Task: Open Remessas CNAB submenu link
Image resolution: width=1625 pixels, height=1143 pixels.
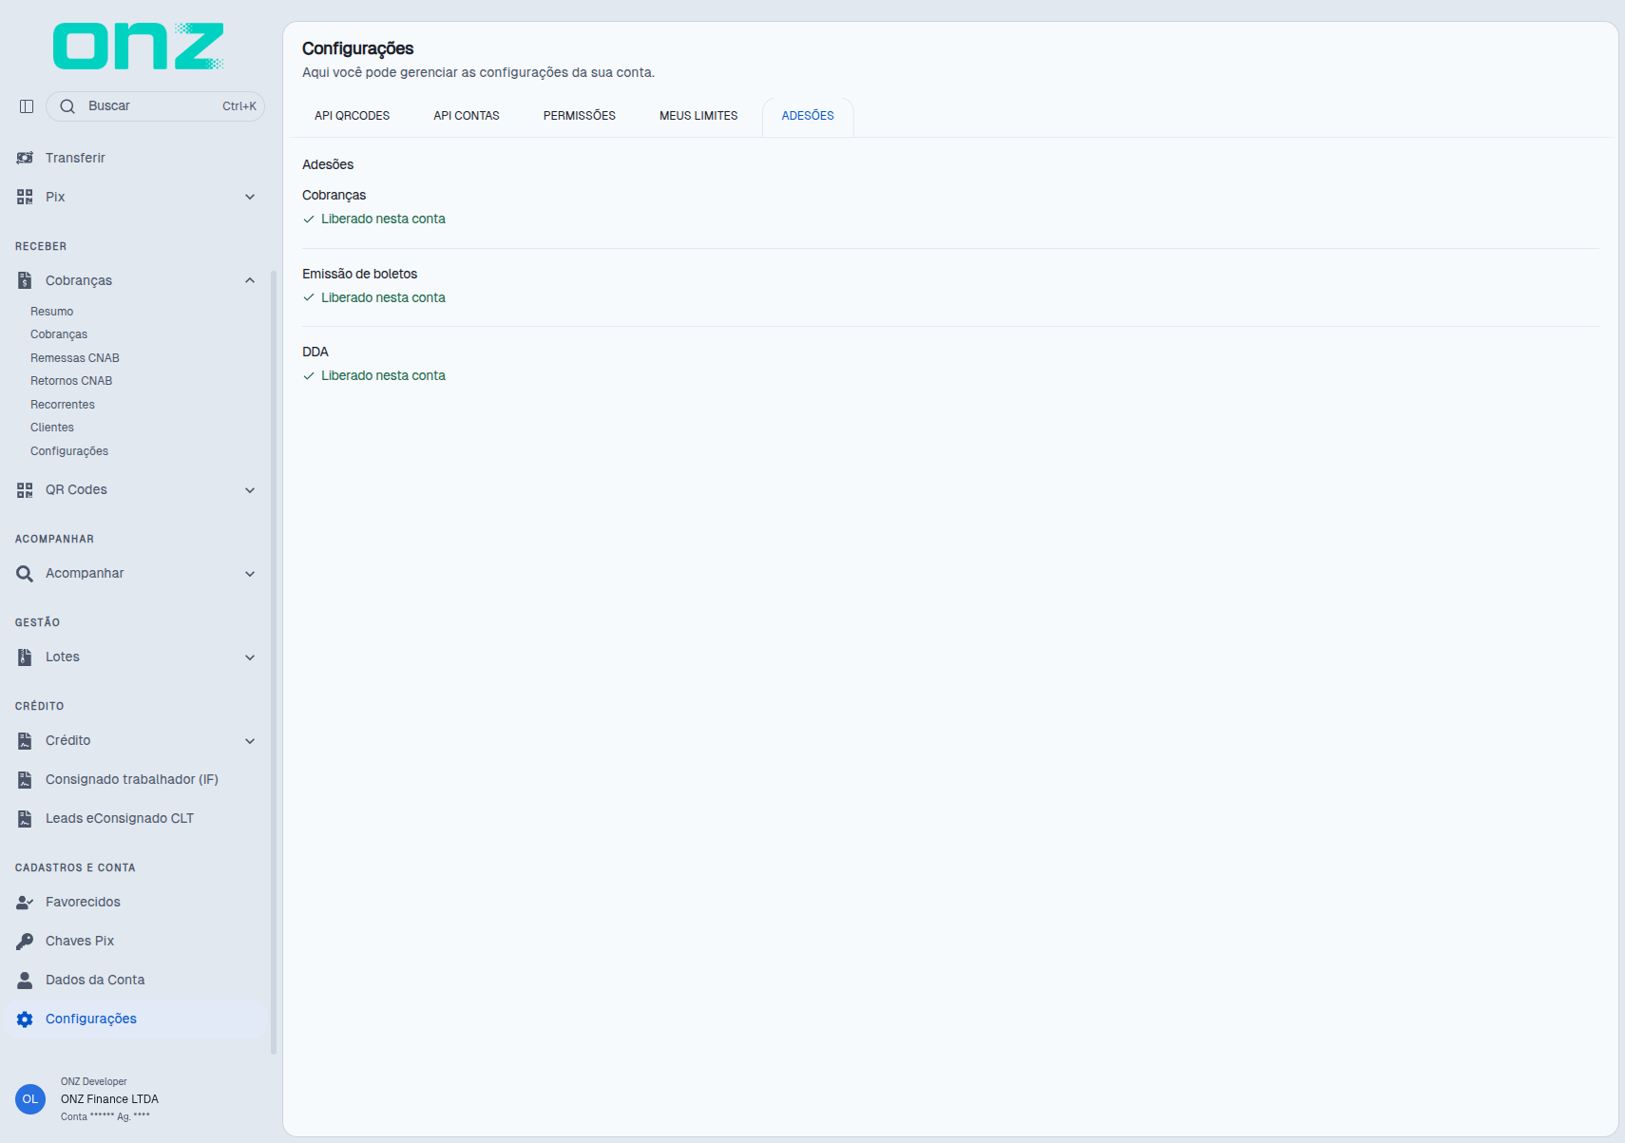Action: (75, 358)
